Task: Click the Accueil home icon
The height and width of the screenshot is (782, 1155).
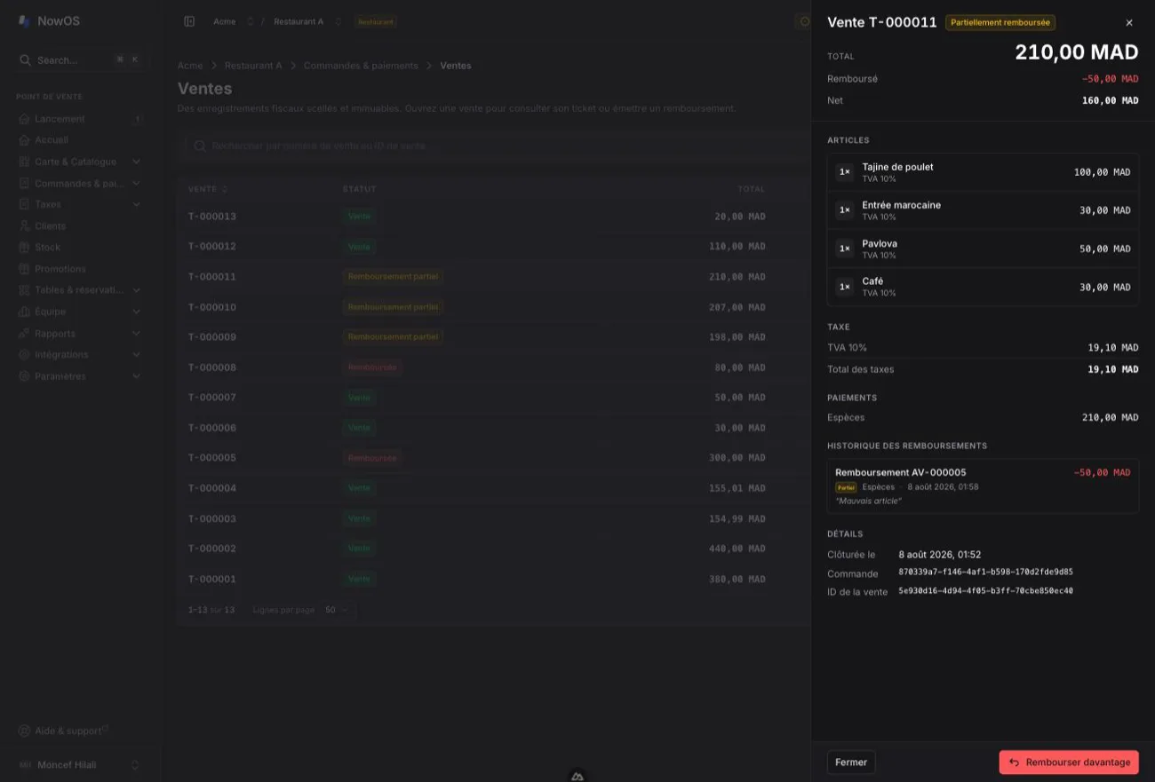Action: point(25,140)
